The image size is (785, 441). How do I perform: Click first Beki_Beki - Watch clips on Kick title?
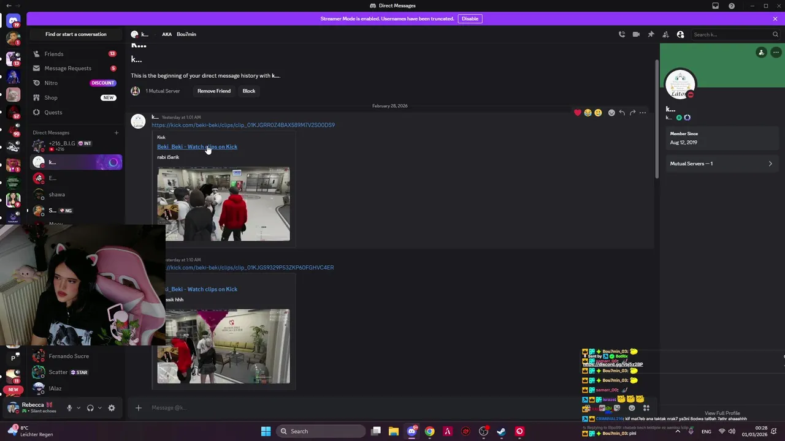[197, 146]
